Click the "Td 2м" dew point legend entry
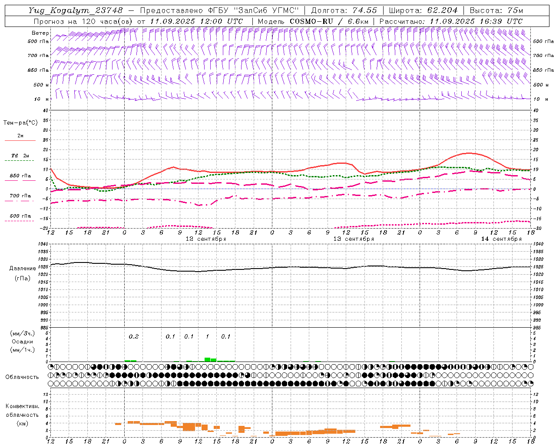The height and width of the screenshot is (445, 556). (x=20, y=156)
